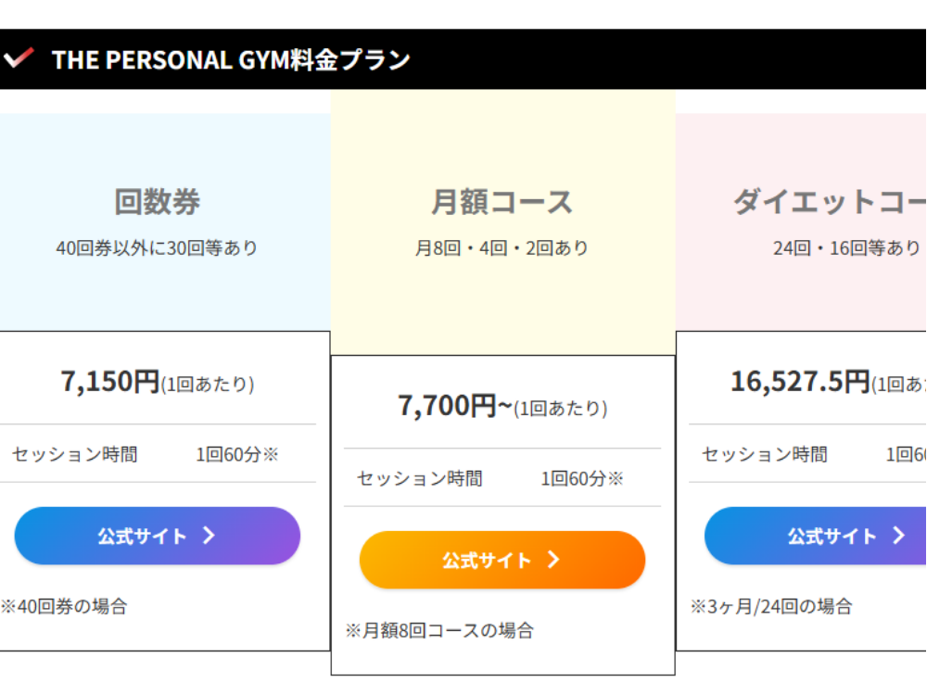
Task: Click the ※月額8回コースの場合 footnote
Action: (x=439, y=631)
